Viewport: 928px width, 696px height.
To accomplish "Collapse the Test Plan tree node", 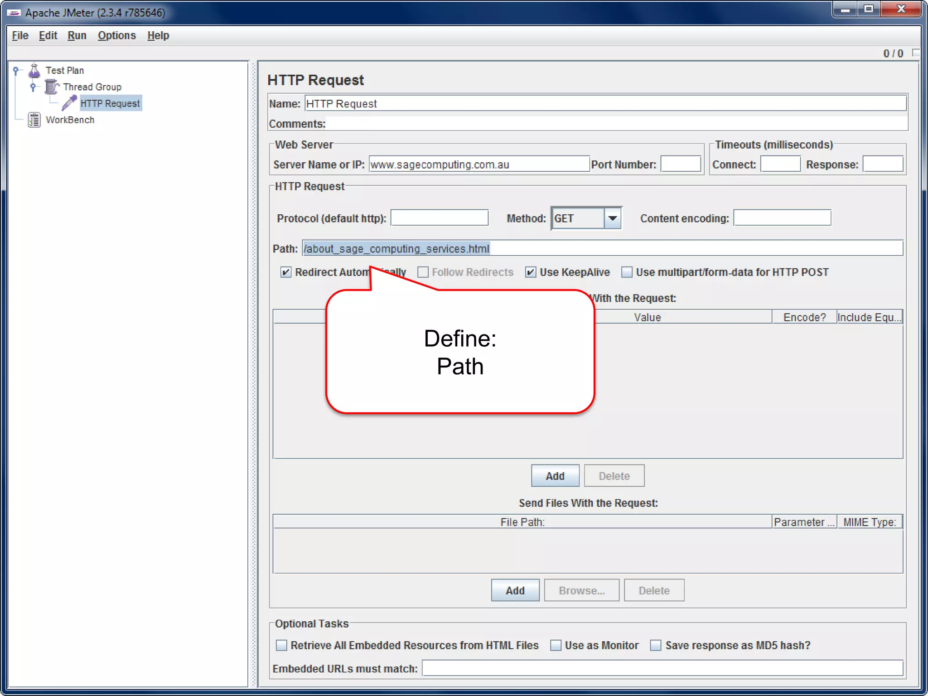I will pyautogui.click(x=16, y=70).
